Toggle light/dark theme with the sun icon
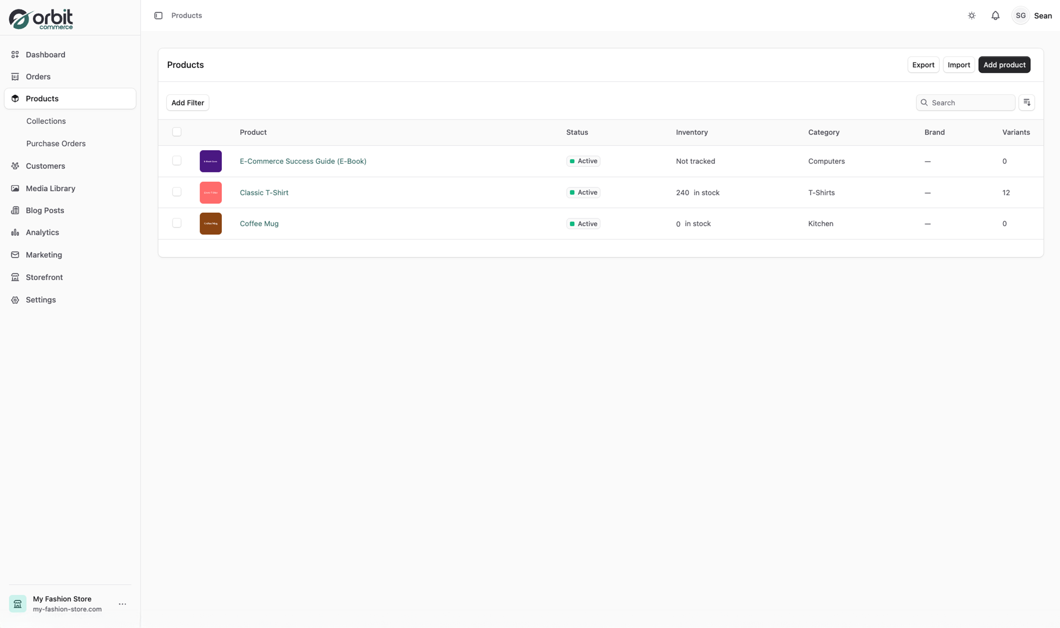Screen dimensions: 1060x628 coord(971,15)
